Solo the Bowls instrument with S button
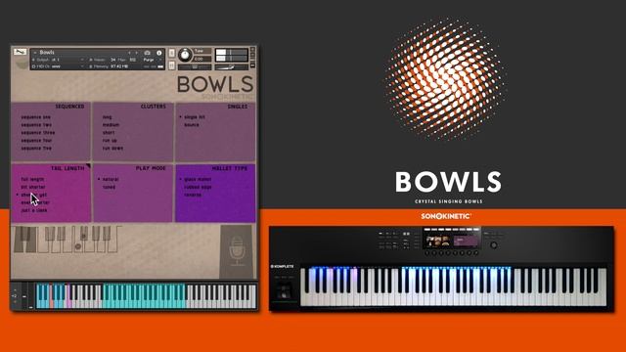This screenshot has height=352, width=626. (x=172, y=53)
